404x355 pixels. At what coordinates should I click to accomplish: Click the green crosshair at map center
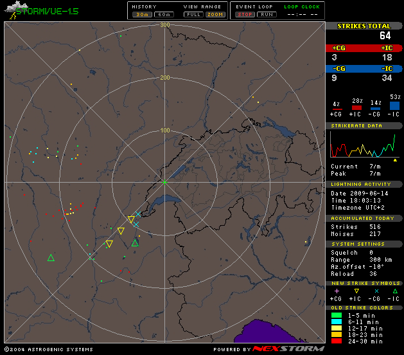pyautogui.click(x=164, y=183)
